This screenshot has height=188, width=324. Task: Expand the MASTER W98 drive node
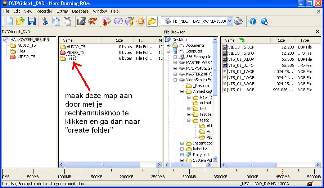175,63
